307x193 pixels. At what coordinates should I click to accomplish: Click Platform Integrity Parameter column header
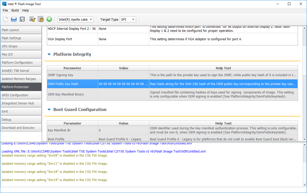(72, 68)
